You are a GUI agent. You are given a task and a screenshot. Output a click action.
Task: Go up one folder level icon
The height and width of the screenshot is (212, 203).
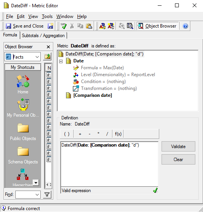(47, 57)
